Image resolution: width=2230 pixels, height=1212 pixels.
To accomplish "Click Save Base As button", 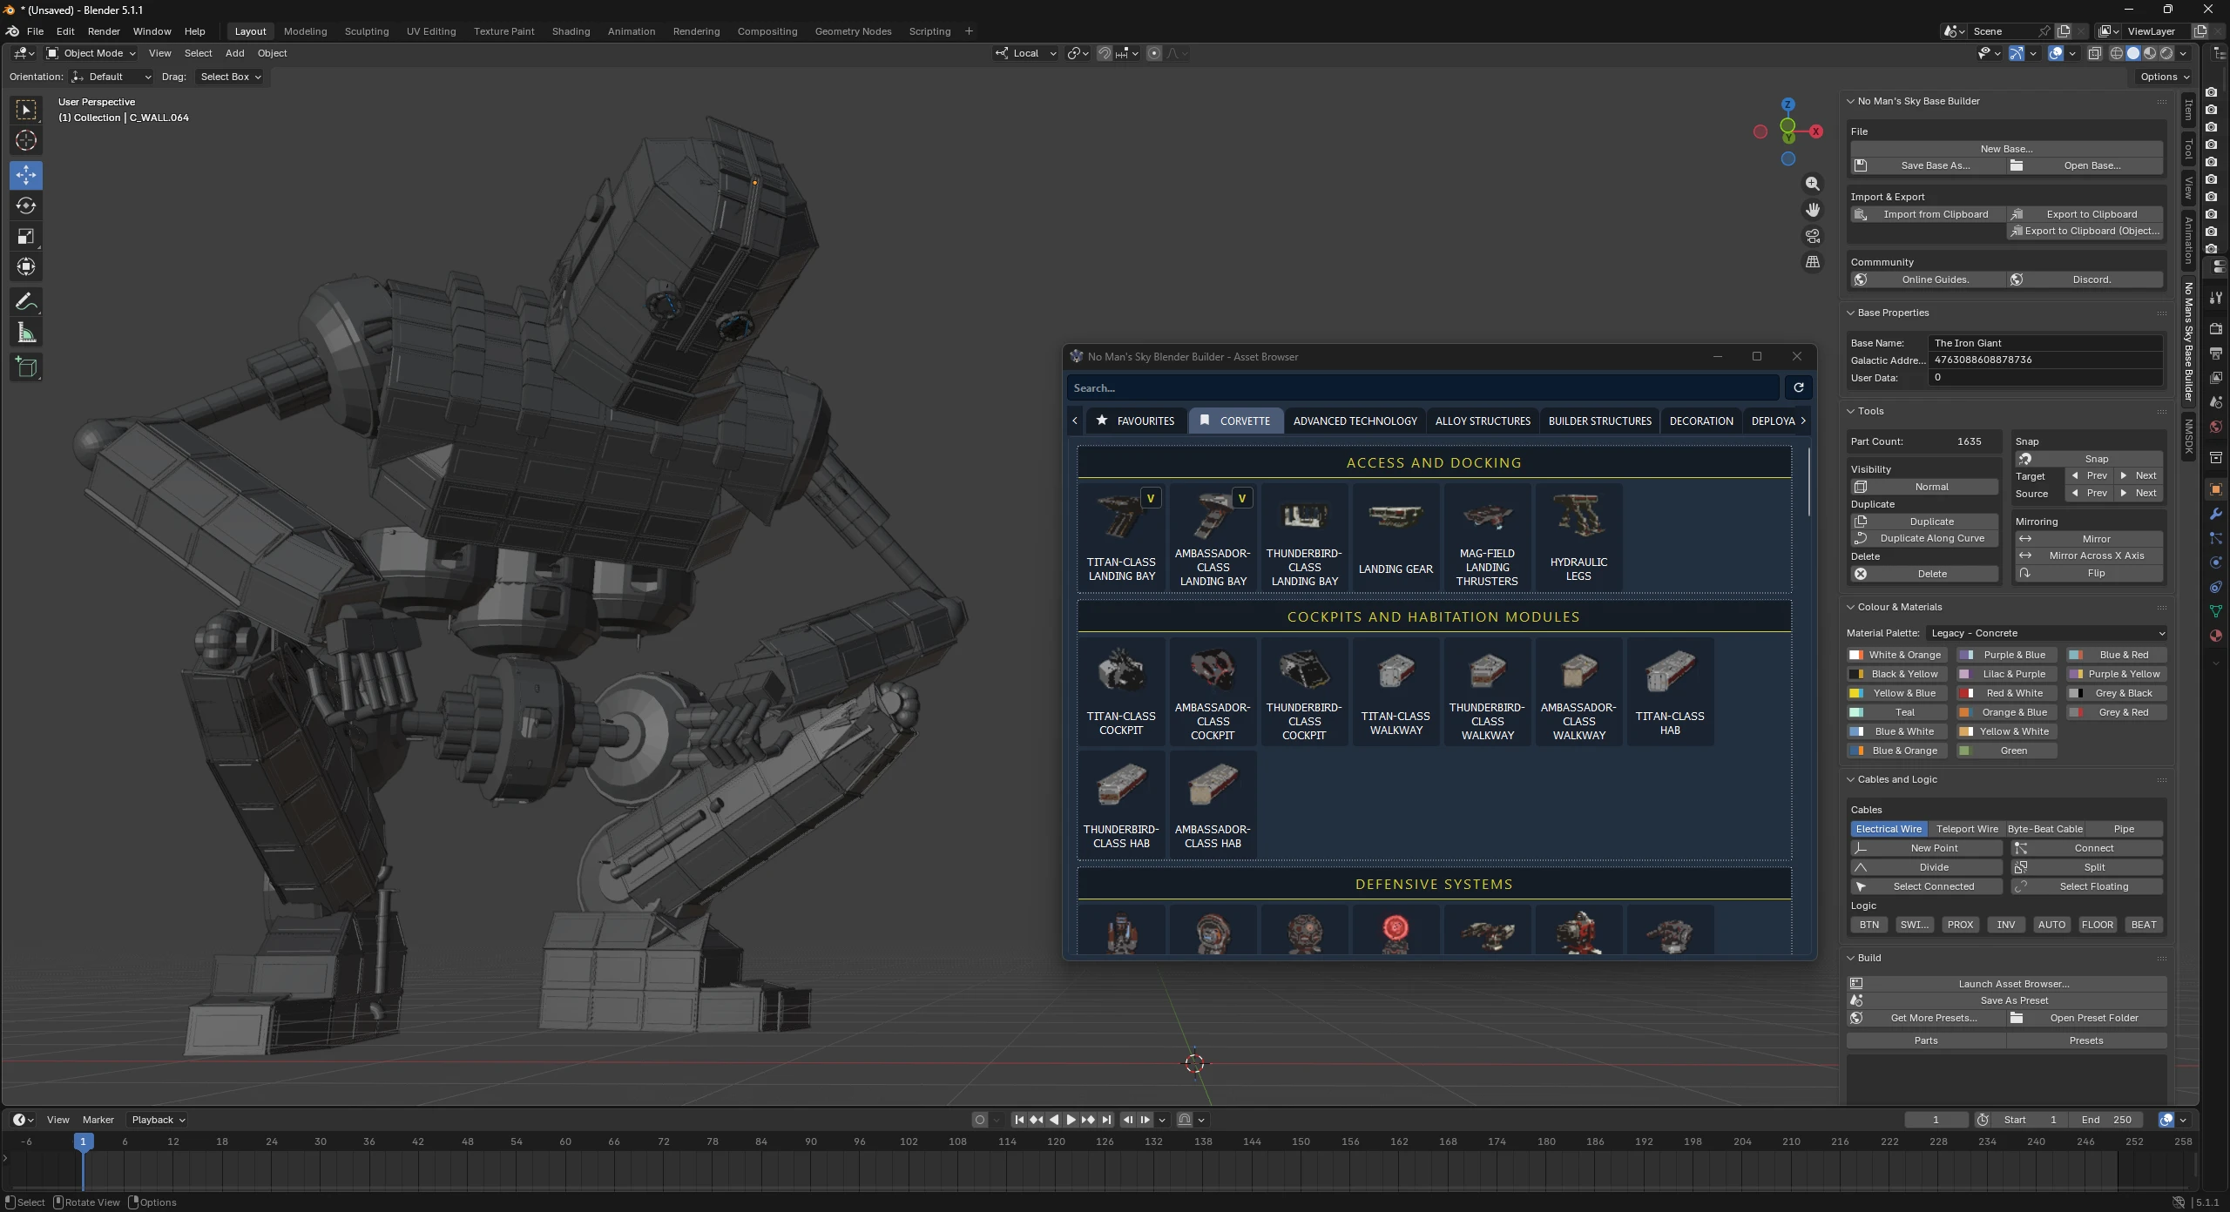I will (x=1927, y=165).
